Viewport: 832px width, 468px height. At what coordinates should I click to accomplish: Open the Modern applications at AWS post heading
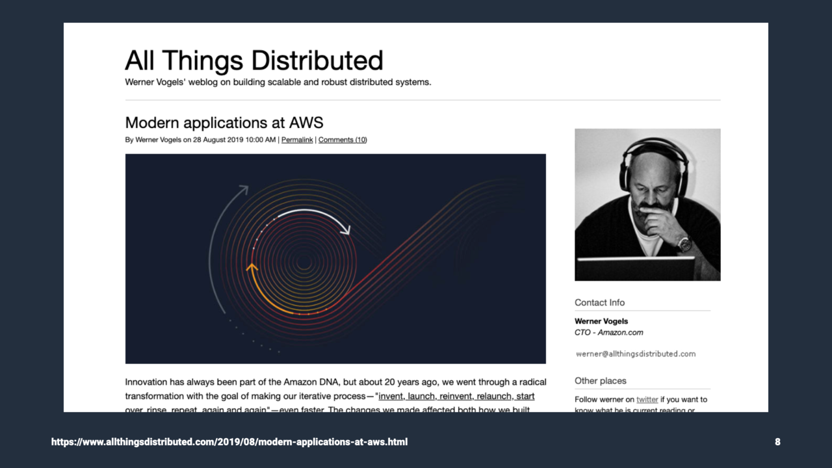[224, 122]
